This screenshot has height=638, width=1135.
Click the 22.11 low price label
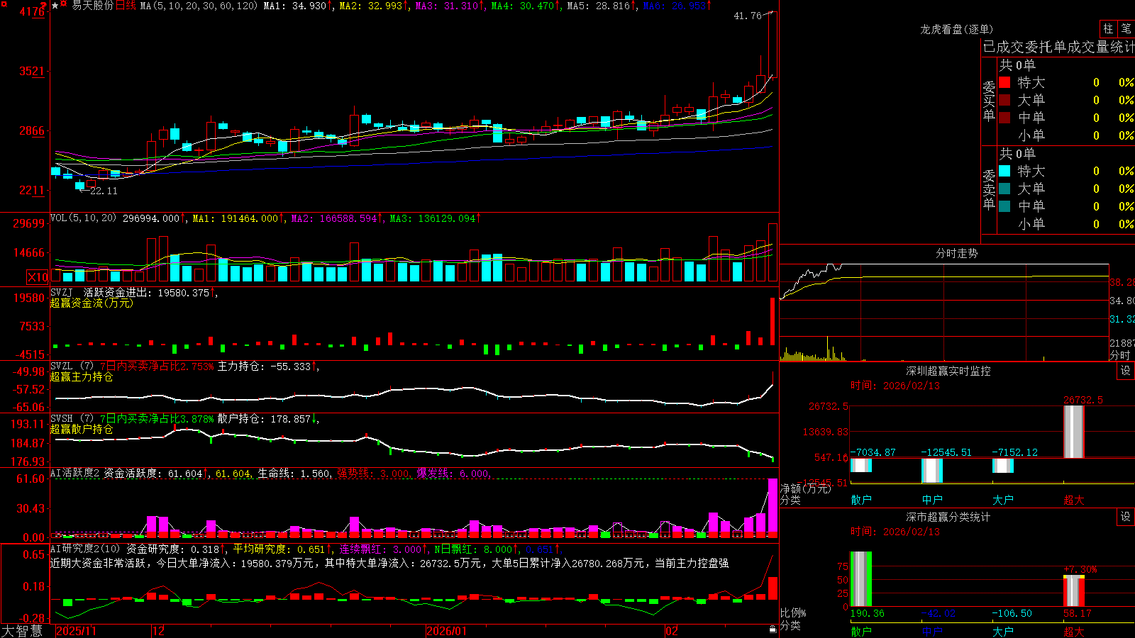click(x=104, y=191)
